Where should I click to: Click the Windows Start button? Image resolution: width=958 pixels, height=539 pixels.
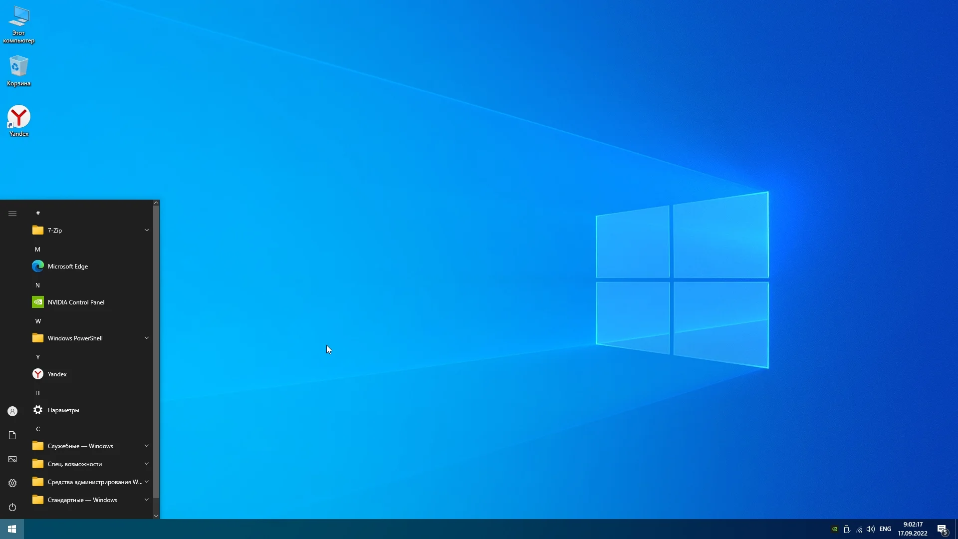pyautogui.click(x=12, y=529)
